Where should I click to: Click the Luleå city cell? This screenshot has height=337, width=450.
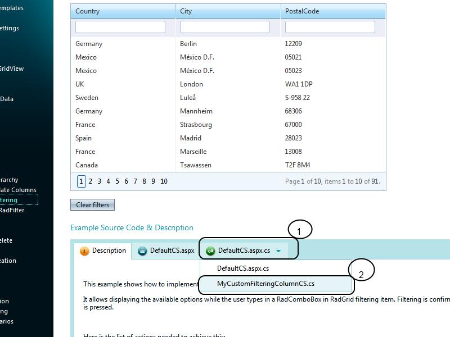[188, 98]
